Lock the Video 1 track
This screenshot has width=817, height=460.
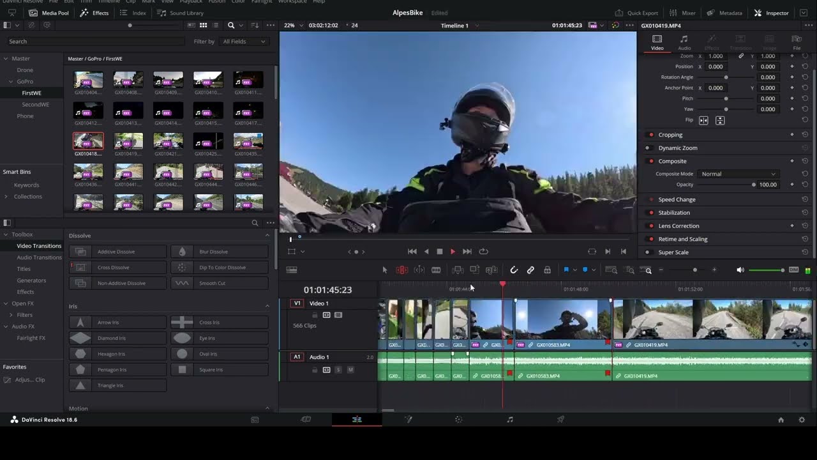[x=315, y=315]
